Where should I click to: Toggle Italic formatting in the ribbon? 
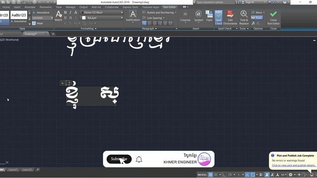coord(70,12)
